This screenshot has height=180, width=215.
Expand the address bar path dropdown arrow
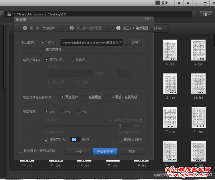pyautogui.click(x=195, y=14)
